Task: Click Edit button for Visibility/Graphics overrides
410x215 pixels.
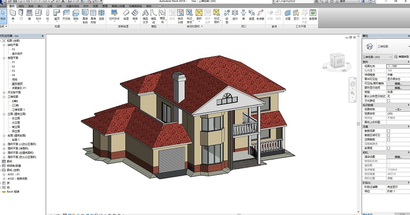Action: (x=398, y=83)
